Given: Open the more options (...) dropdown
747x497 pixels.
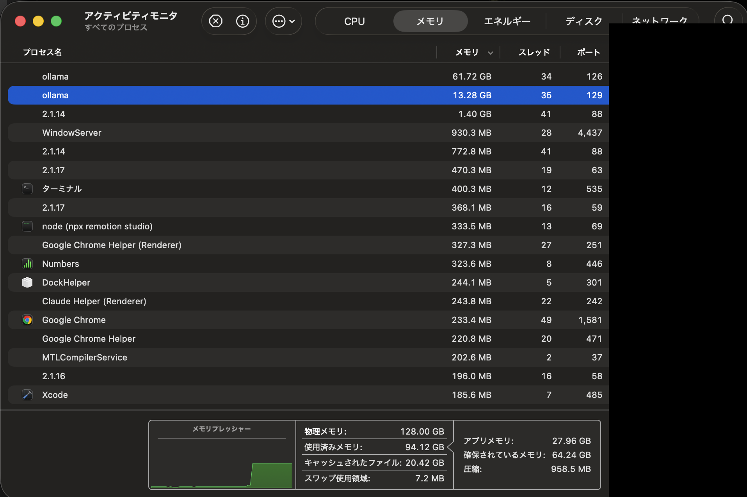Looking at the screenshot, I should point(283,21).
